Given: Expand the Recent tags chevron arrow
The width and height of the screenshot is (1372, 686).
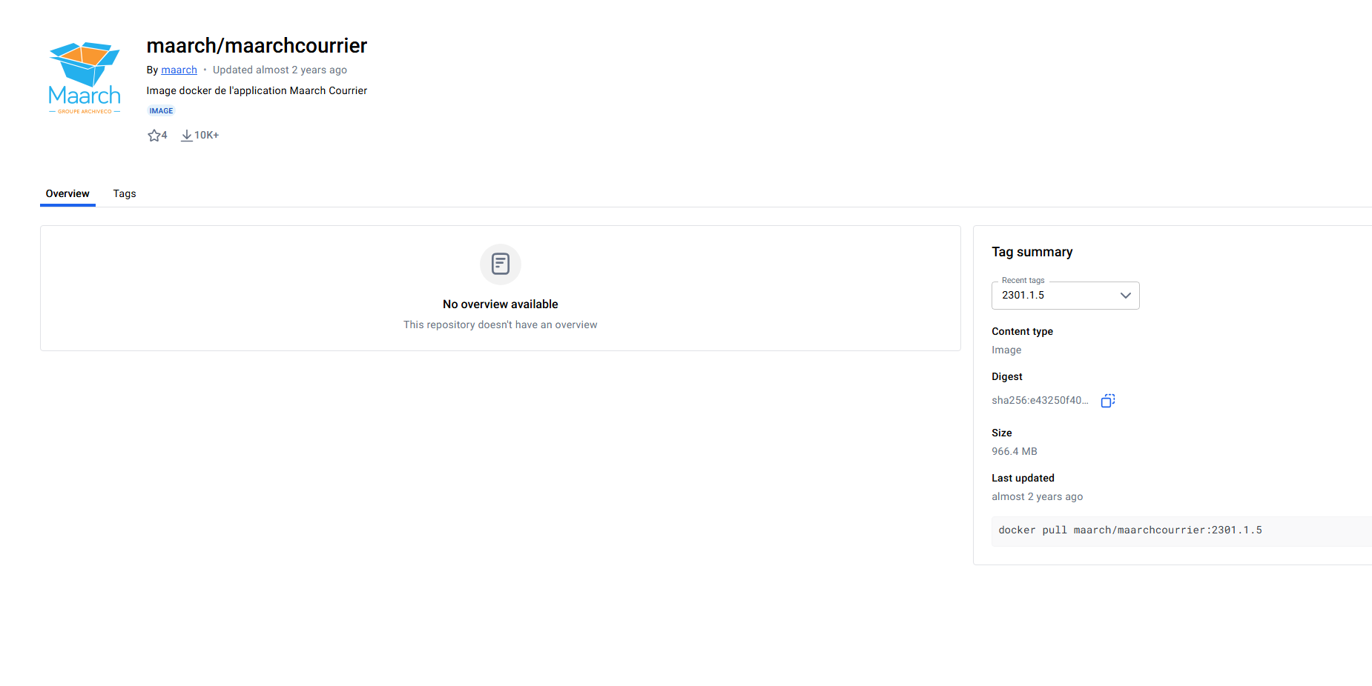Looking at the screenshot, I should coord(1125,296).
